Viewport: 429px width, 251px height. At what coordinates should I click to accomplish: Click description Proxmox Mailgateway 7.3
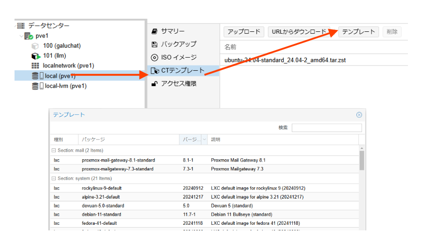click(x=237, y=169)
